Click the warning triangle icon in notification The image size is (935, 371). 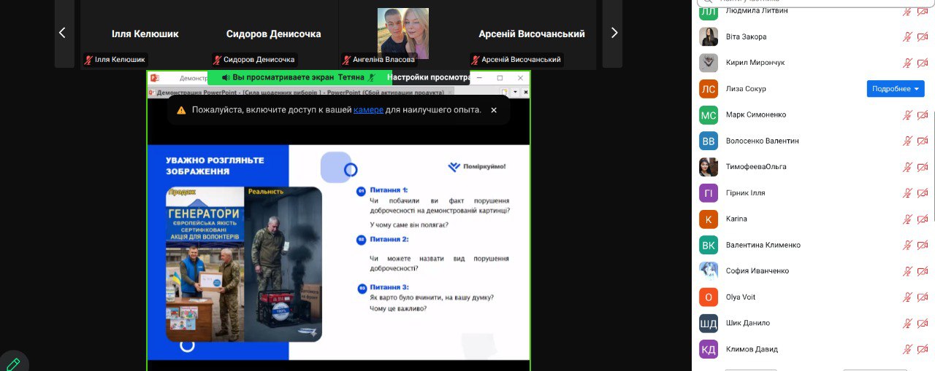180,110
